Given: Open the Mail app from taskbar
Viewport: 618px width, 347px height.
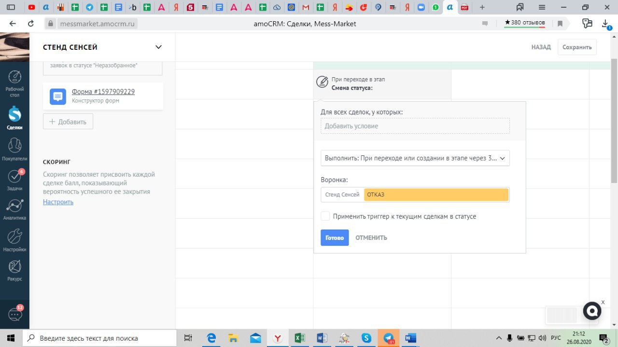Looking at the screenshot, I should (x=255, y=338).
